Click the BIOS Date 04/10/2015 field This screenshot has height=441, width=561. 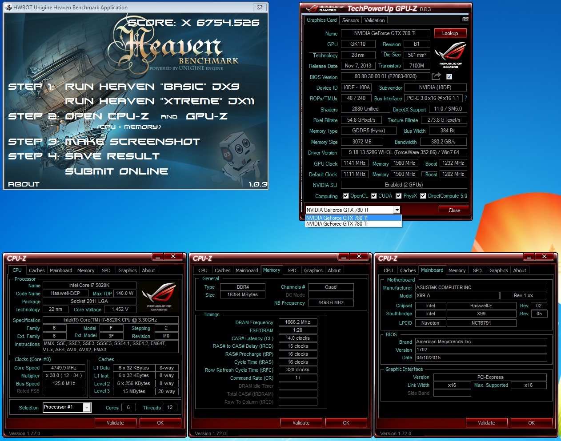(481, 358)
